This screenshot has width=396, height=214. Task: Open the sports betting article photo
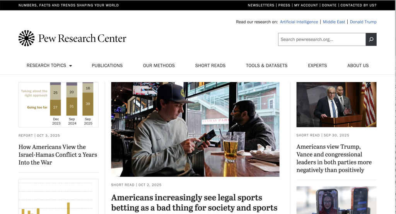pyautogui.click(x=195, y=129)
